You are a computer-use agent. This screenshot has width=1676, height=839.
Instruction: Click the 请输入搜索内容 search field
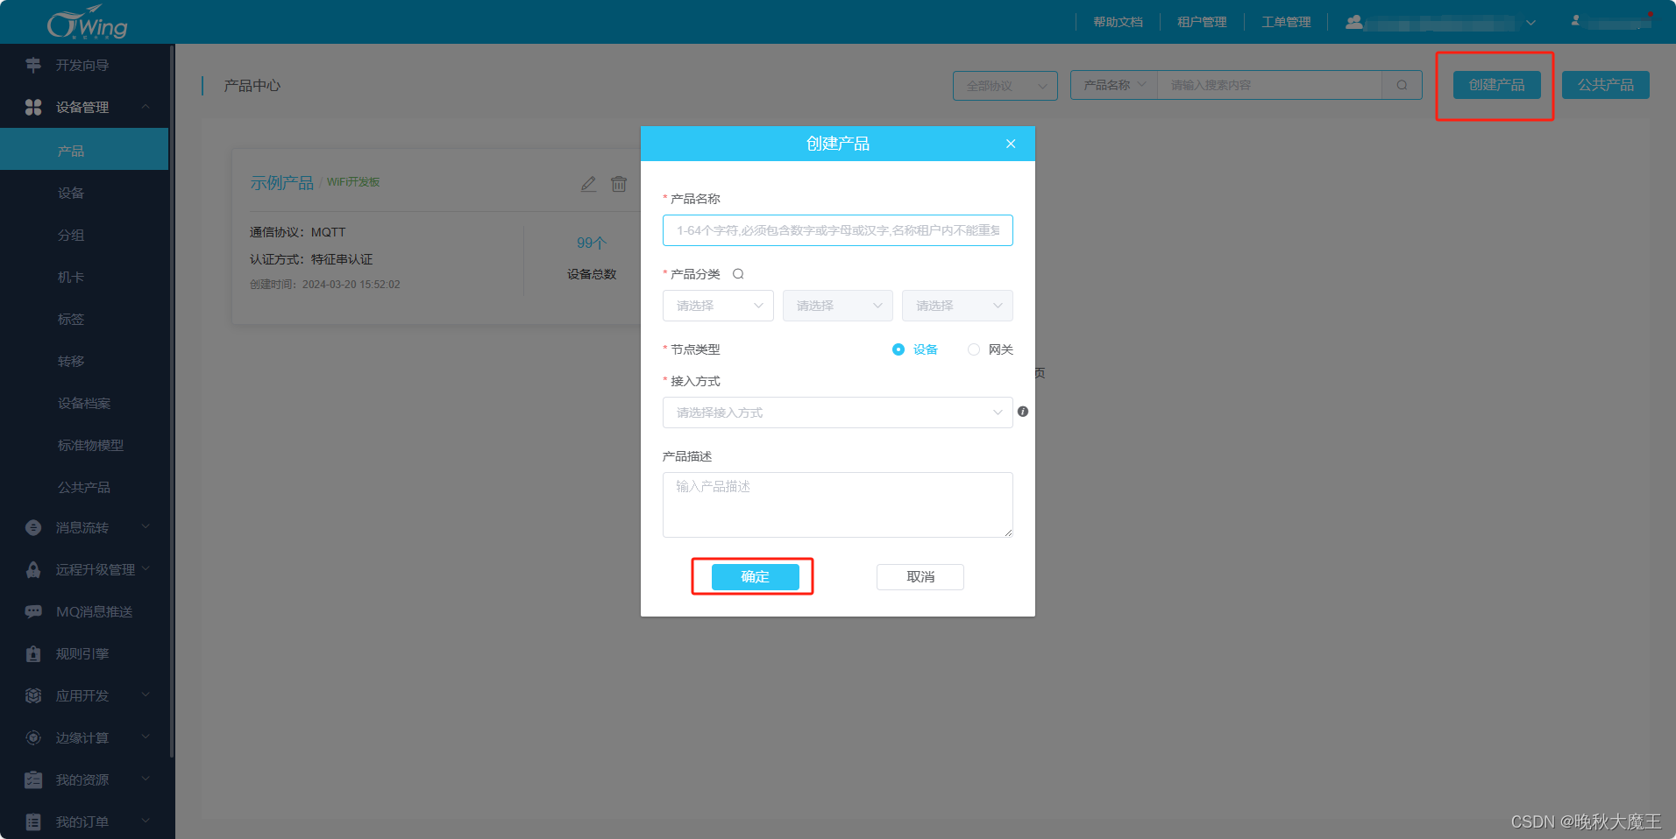click(1269, 85)
